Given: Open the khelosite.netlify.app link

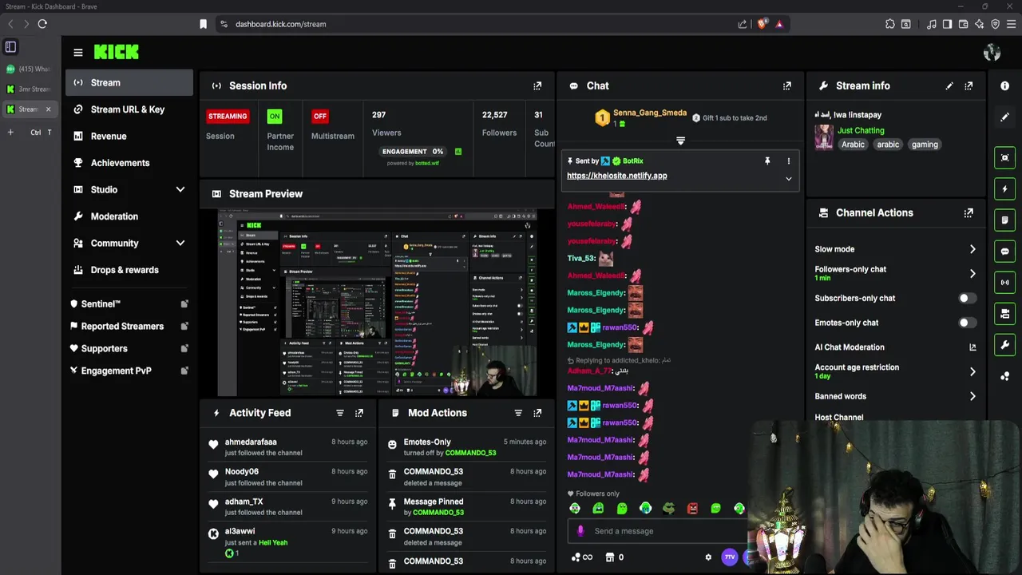Looking at the screenshot, I should pos(616,176).
